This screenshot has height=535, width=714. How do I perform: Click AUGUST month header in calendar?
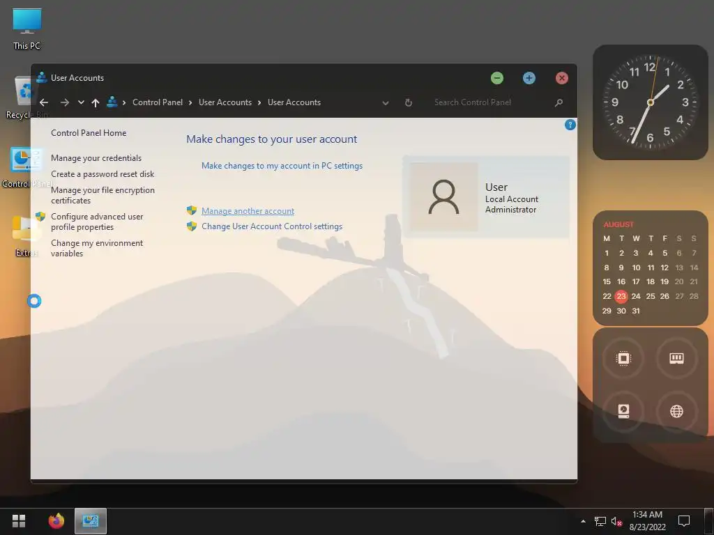click(618, 224)
